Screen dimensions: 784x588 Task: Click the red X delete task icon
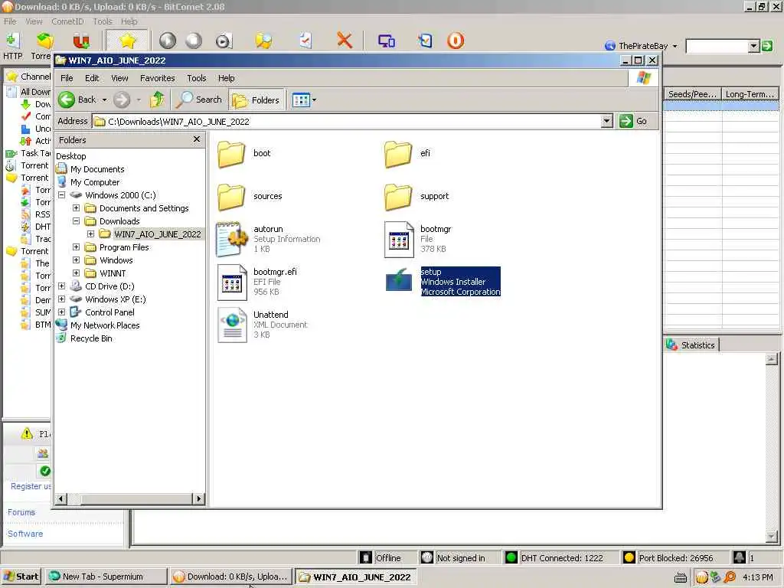tap(344, 41)
